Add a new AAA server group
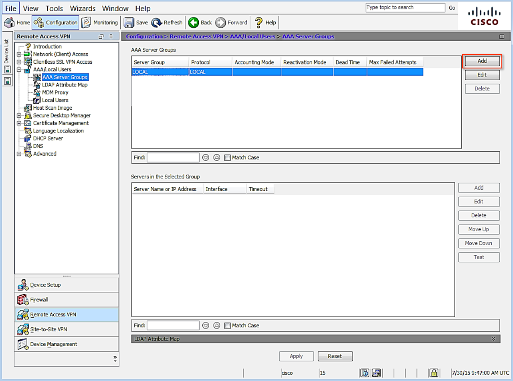Viewport: 513px width, 381px height. [x=482, y=61]
